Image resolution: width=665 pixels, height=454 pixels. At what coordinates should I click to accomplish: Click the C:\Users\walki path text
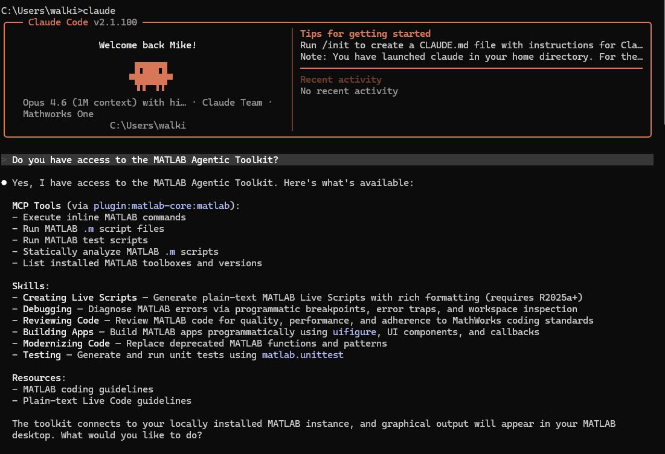pos(147,125)
